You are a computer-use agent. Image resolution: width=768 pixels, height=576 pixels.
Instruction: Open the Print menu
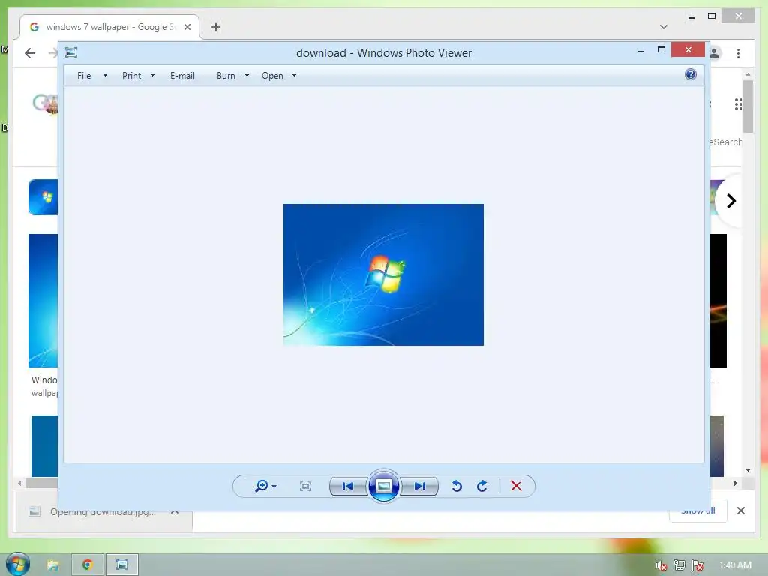[x=131, y=76]
